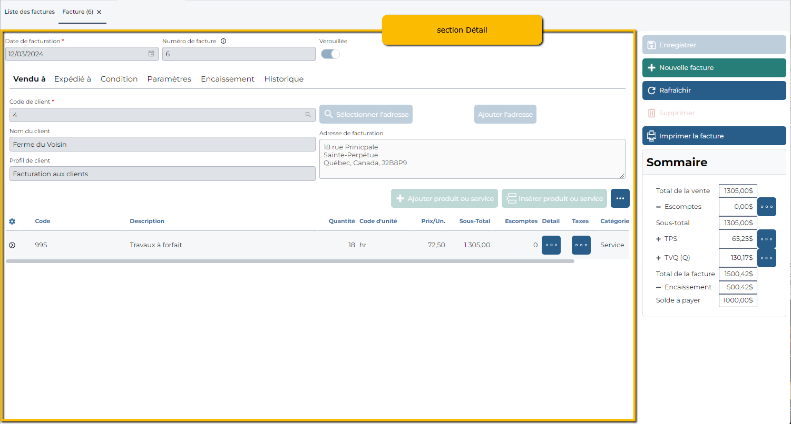Open Détail options for Travaux à forfait
The image size is (791, 424).
(551, 245)
